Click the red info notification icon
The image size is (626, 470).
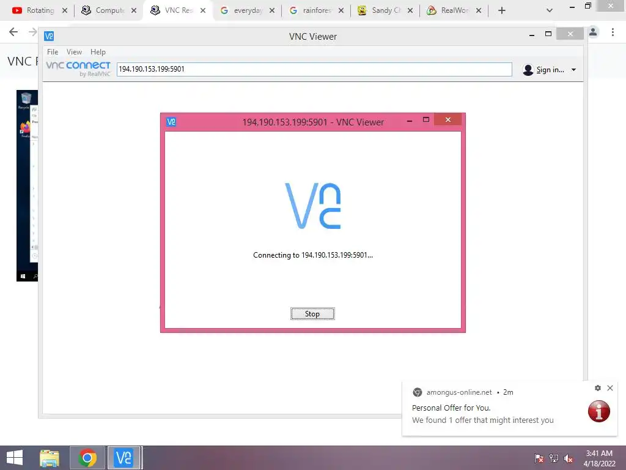point(599,411)
